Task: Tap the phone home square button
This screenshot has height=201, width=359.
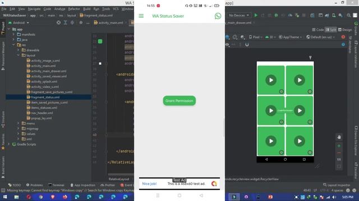Action: (179, 195)
